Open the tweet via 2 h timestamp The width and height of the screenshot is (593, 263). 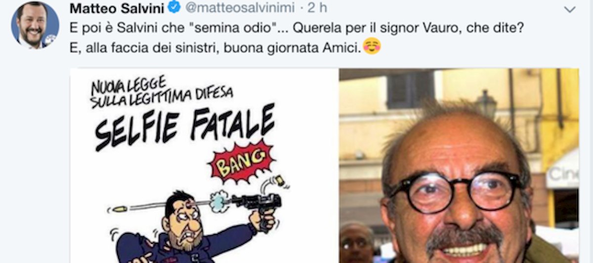click(x=317, y=8)
